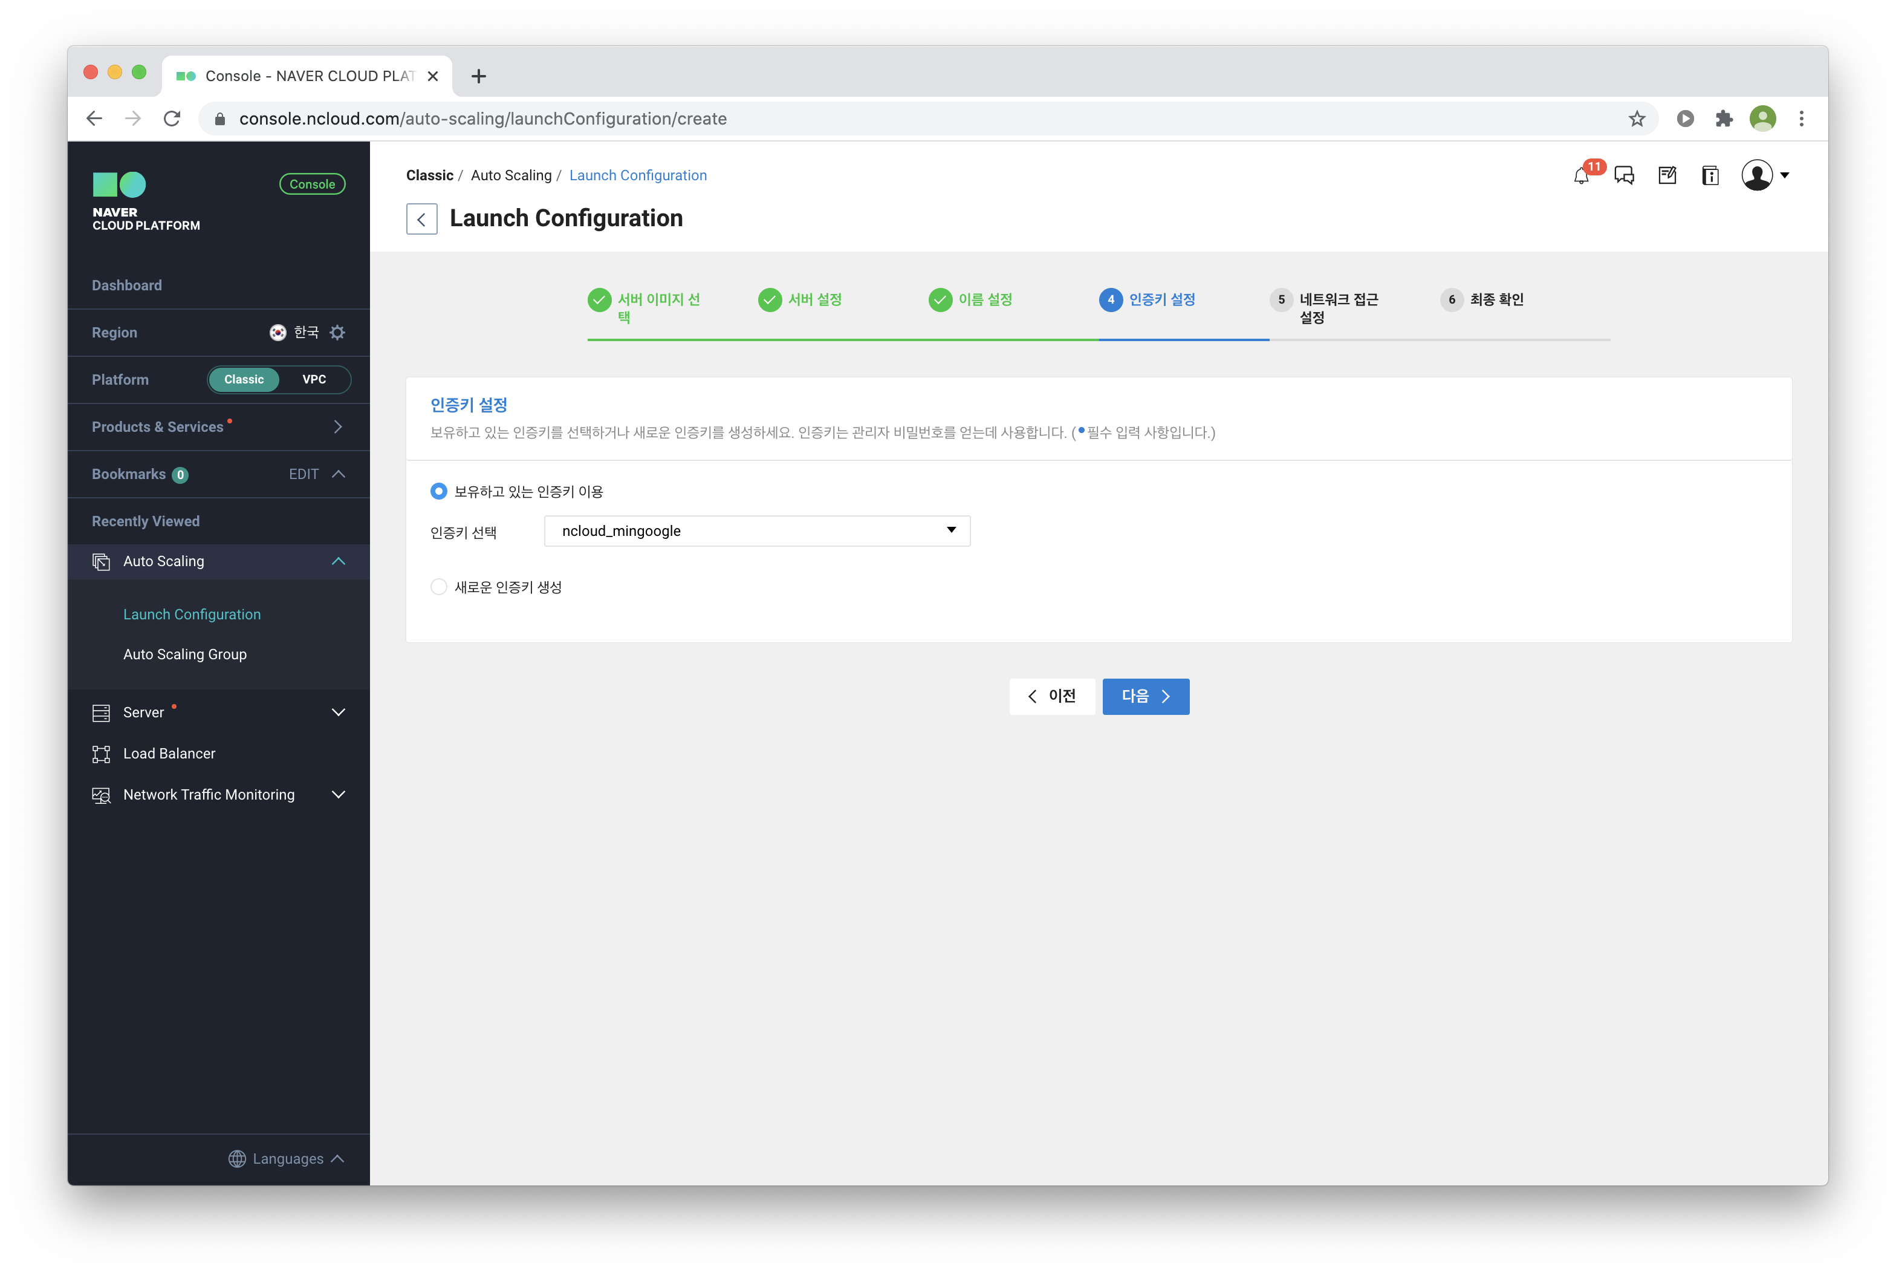Switch Platform toggle to VPC

pos(314,380)
